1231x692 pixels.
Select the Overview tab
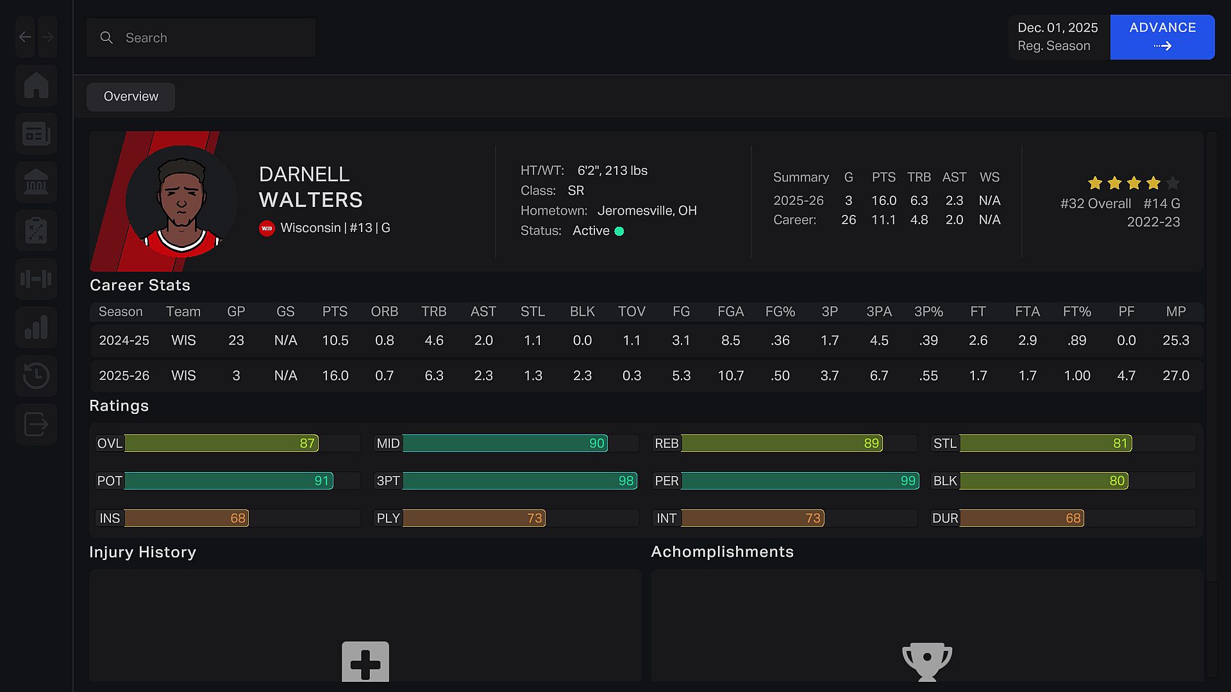[131, 97]
